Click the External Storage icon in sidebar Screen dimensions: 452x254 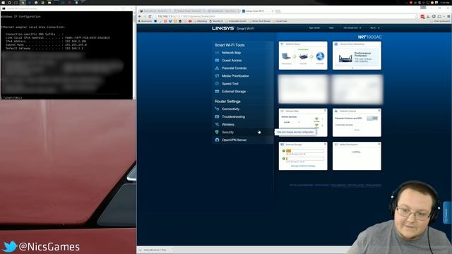click(x=217, y=92)
